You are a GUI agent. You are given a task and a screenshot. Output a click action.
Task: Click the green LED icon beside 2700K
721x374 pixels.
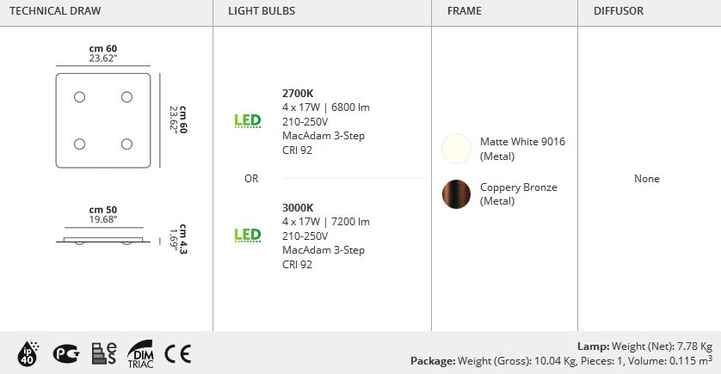(x=248, y=121)
